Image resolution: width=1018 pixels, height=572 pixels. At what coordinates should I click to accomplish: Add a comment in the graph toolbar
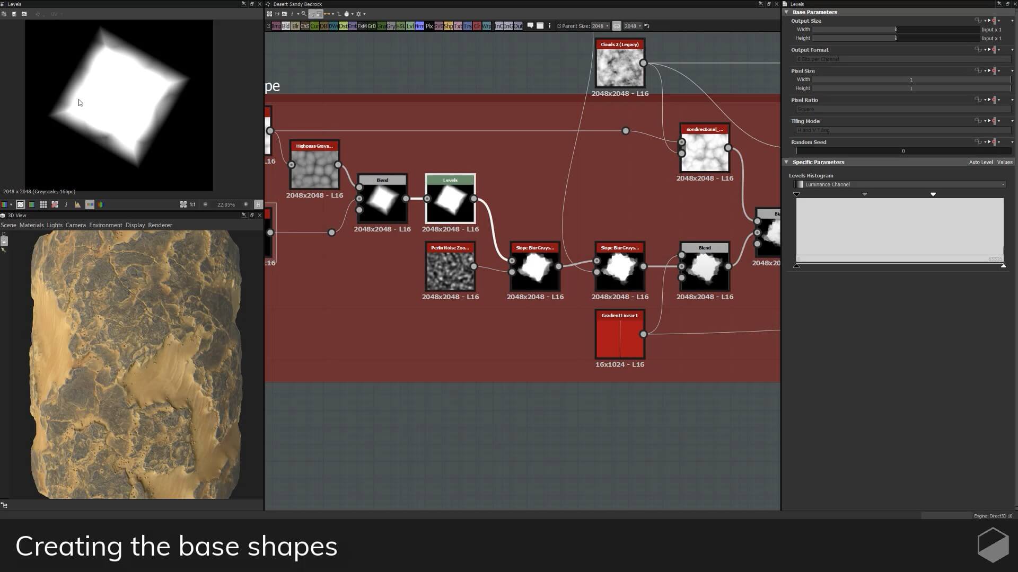pyautogui.click(x=530, y=25)
